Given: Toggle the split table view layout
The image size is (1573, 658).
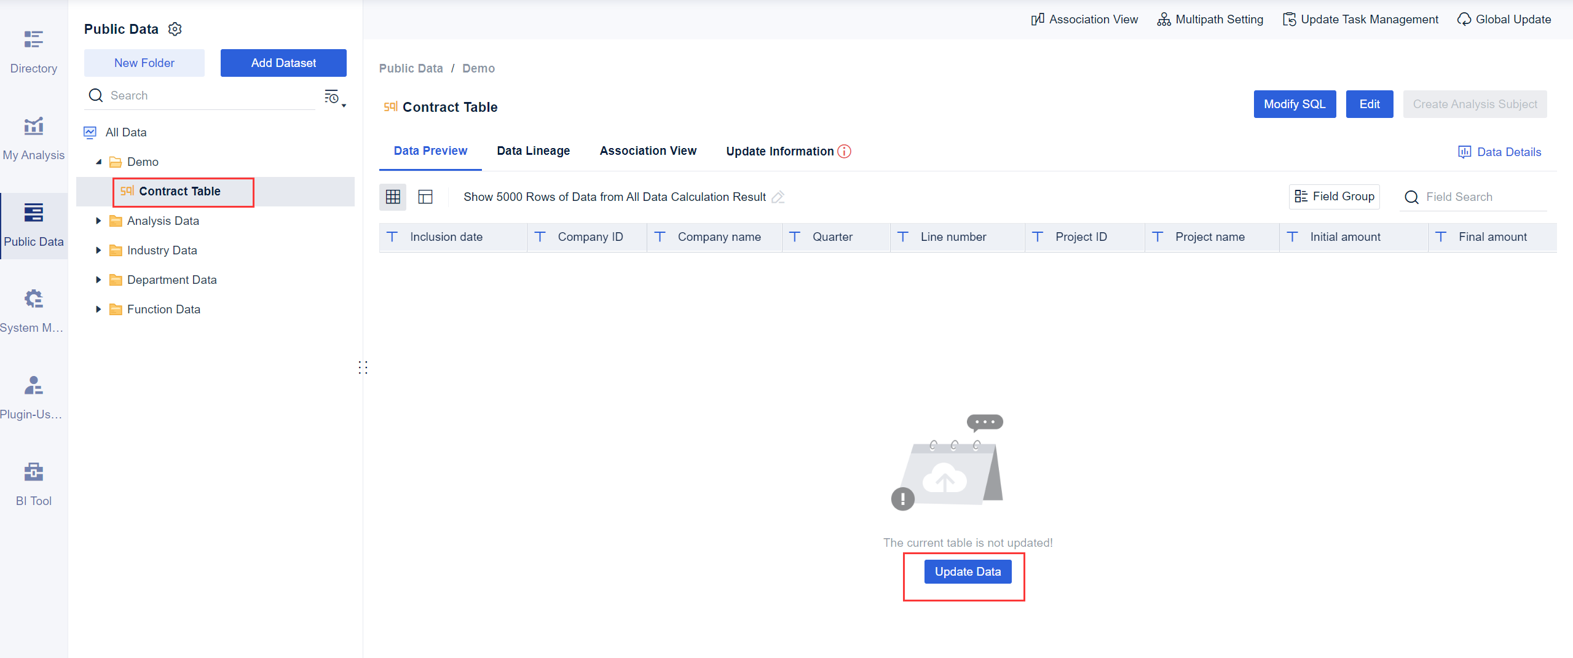Looking at the screenshot, I should [425, 197].
